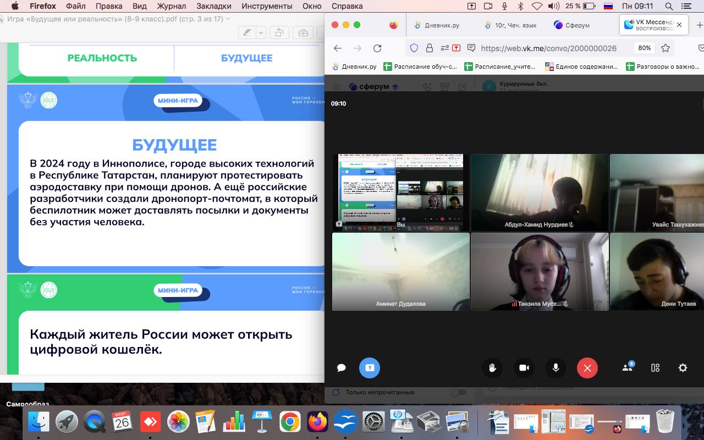Screen dimensions: 704x440
Task: Select Танзила's video thumbnail
Action: (x=539, y=272)
